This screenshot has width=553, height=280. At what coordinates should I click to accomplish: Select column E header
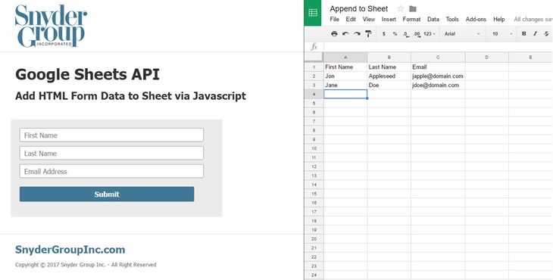tap(530, 57)
